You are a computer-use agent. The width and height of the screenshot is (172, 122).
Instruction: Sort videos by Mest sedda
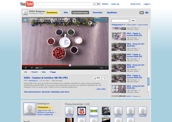point(131,25)
